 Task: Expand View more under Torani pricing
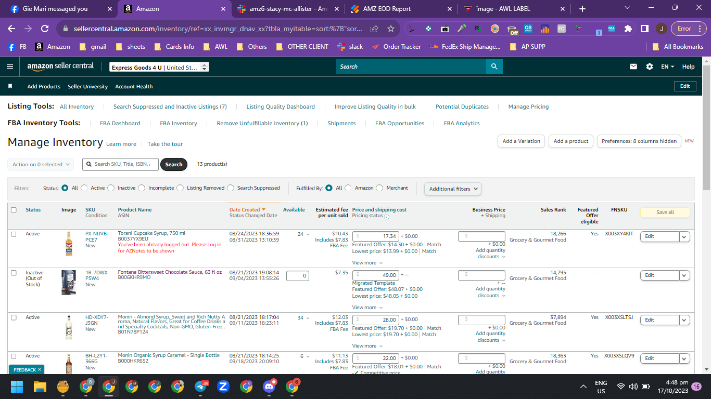pyautogui.click(x=367, y=263)
